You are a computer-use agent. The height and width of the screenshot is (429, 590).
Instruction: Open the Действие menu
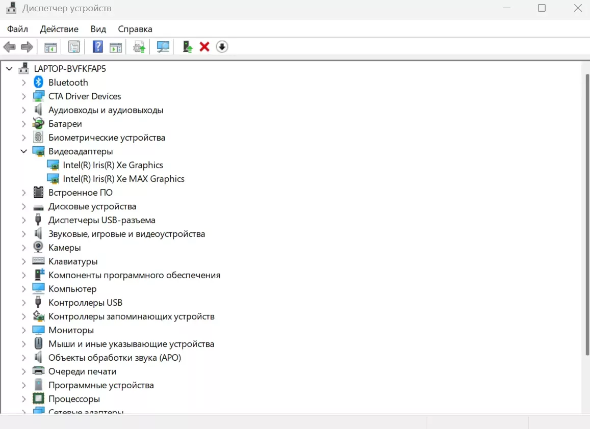[x=59, y=29]
